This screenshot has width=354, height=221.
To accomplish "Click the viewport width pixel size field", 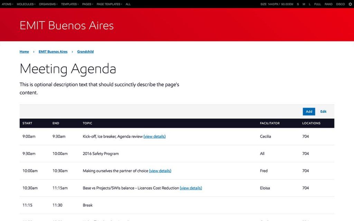I will pos(273,4).
